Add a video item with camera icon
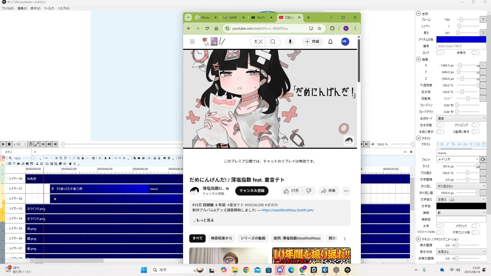The image size is (491, 276). 18,164
